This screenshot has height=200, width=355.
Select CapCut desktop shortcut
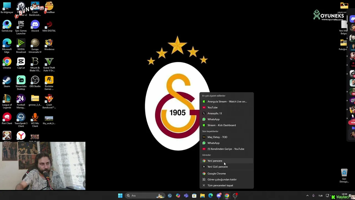click(x=21, y=63)
